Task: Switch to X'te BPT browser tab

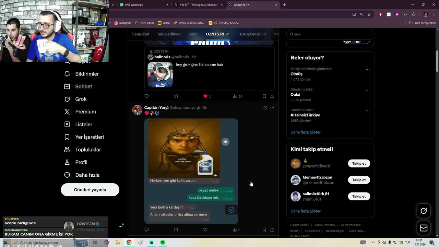Action: 198,5
